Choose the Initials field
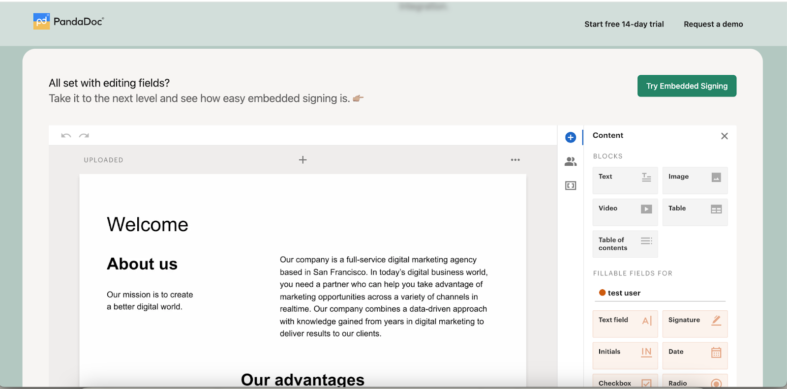Screen dimensions: 787x389 (625, 356)
